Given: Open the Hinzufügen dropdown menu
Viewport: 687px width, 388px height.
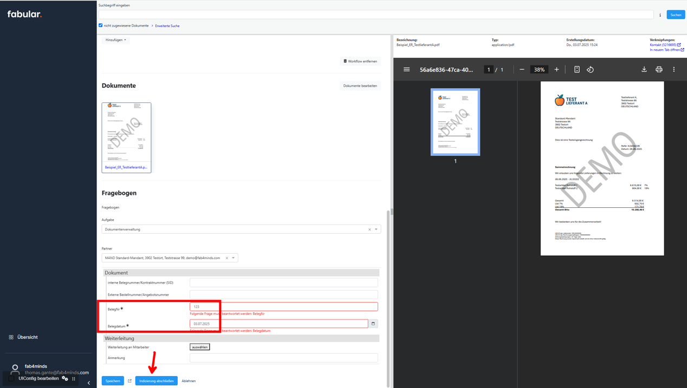Looking at the screenshot, I should (x=115, y=40).
